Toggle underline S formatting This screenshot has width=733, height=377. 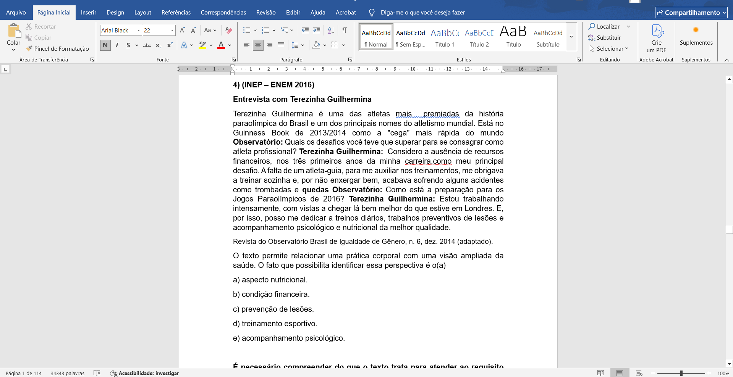[x=128, y=45]
